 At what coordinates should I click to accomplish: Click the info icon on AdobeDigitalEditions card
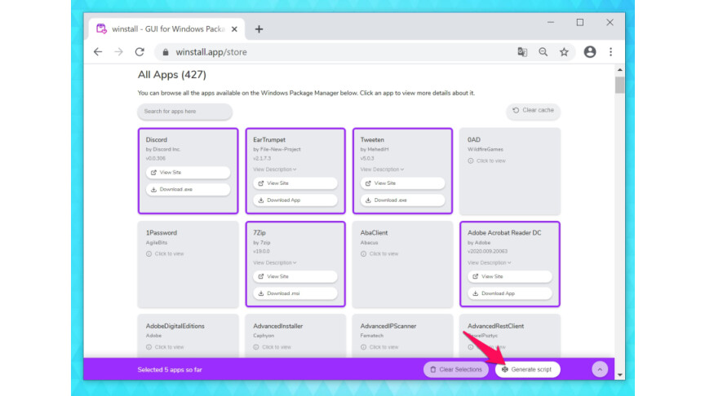[x=149, y=347]
